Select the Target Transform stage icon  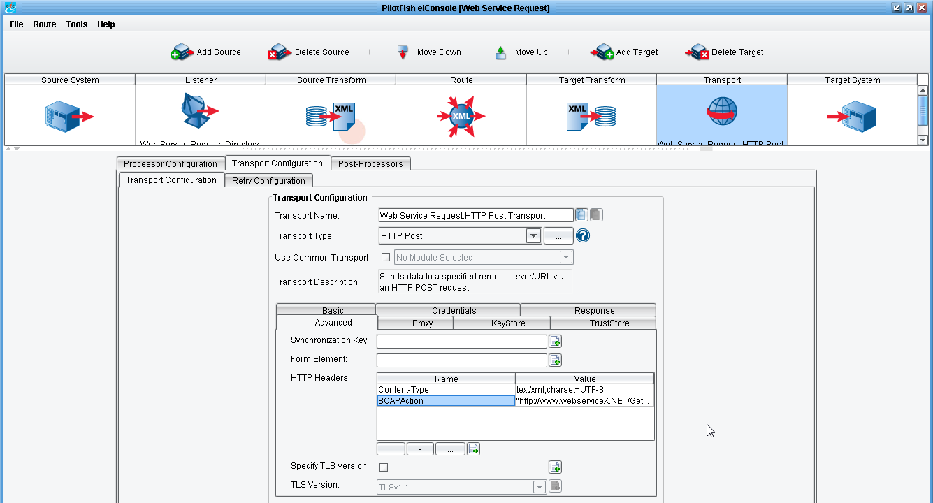[x=591, y=115]
